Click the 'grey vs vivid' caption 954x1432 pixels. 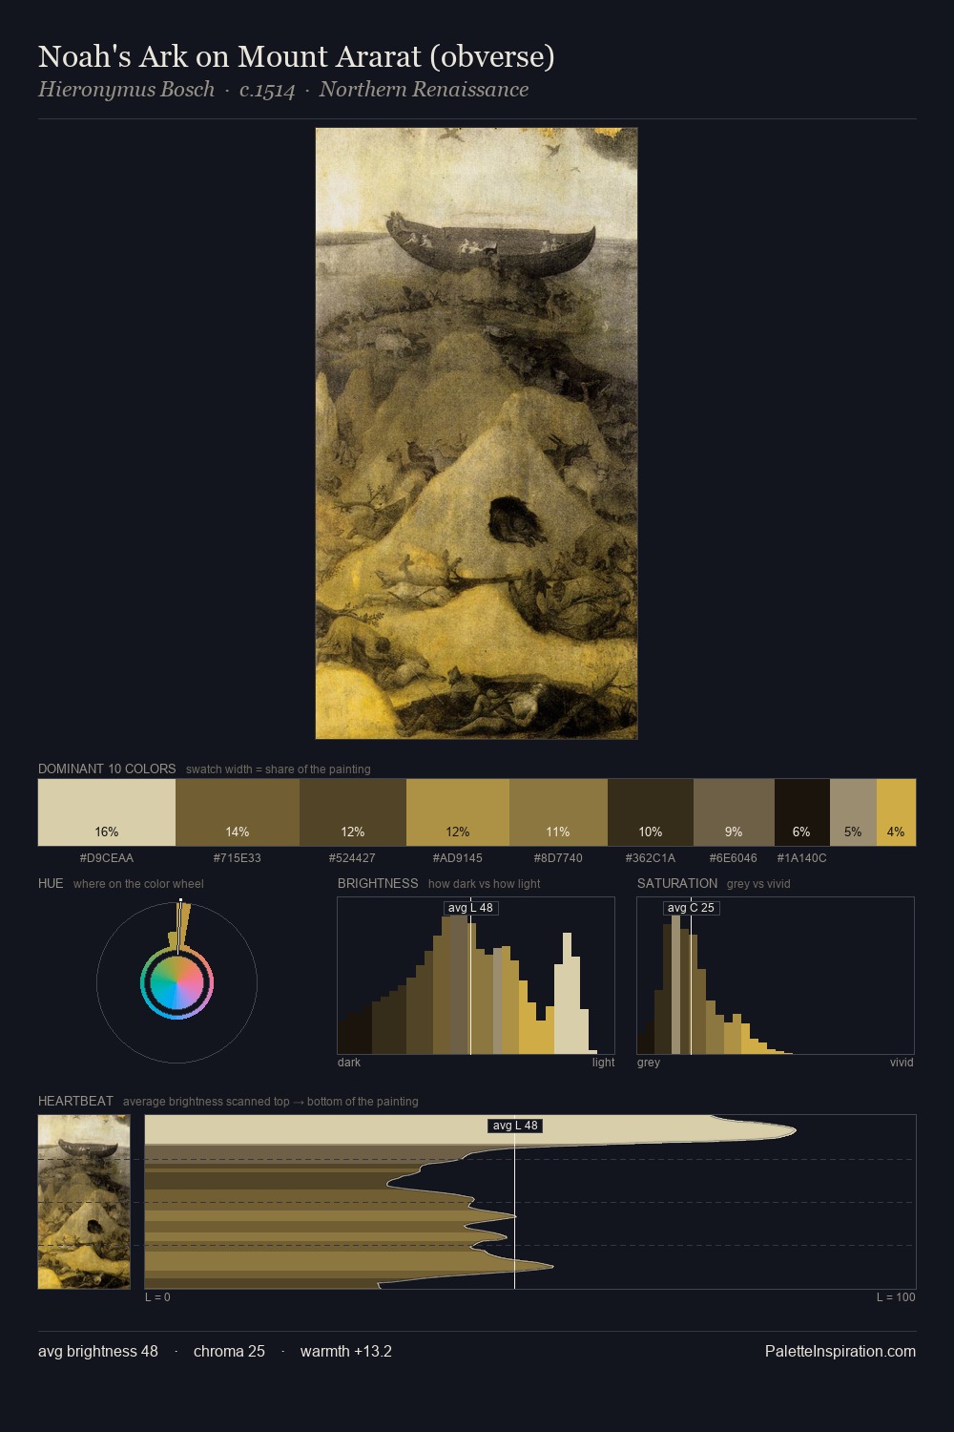point(758,884)
